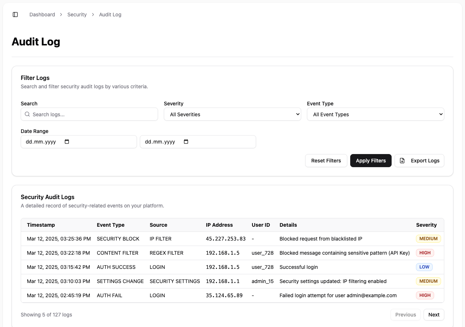
Task: Click timestamp Mar 12, 2025, 02:45:19 PM
Action: pyautogui.click(x=58, y=295)
